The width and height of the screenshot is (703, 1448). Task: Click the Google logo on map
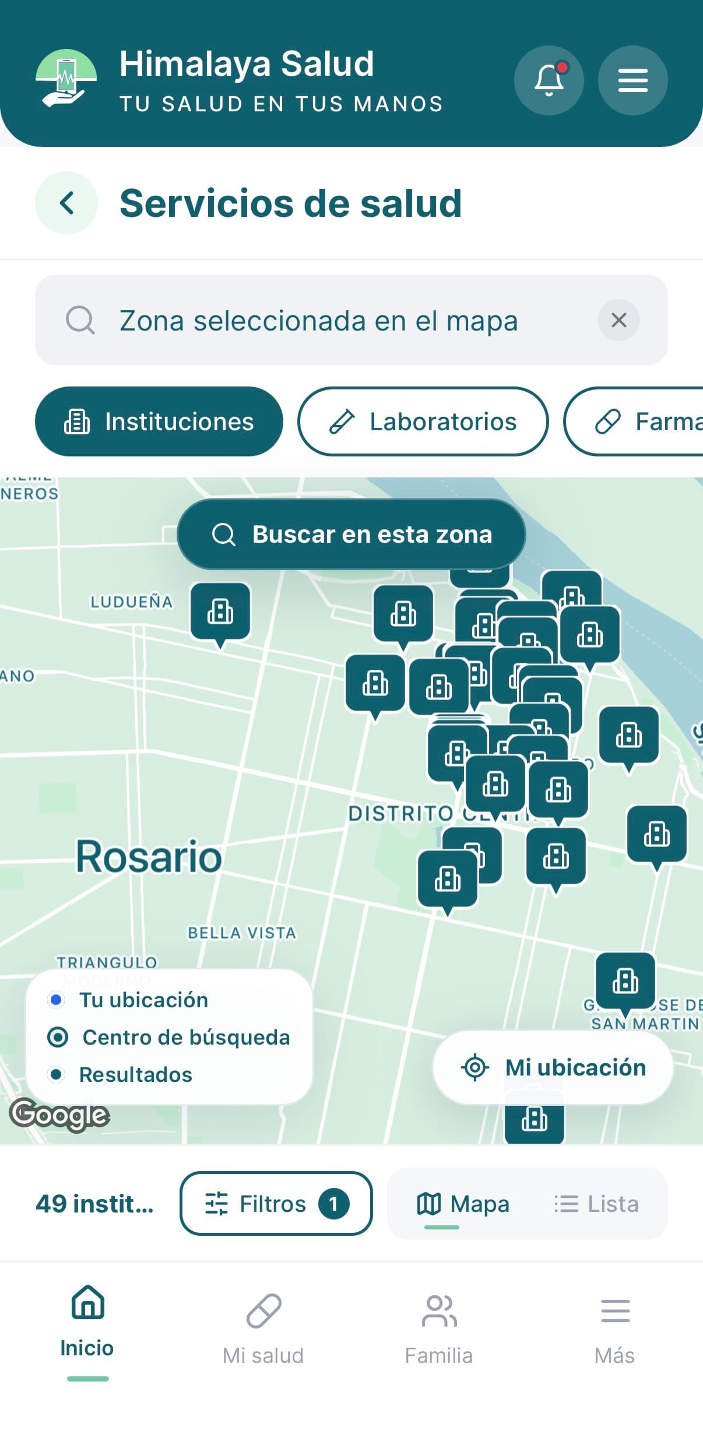pyautogui.click(x=59, y=1115)
